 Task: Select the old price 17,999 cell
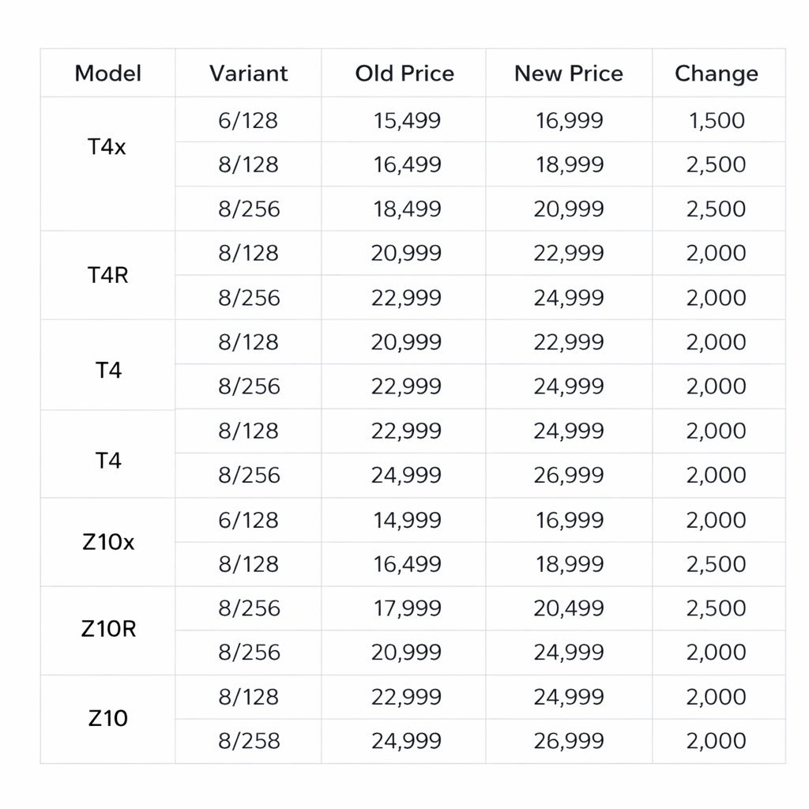point(407,608)
